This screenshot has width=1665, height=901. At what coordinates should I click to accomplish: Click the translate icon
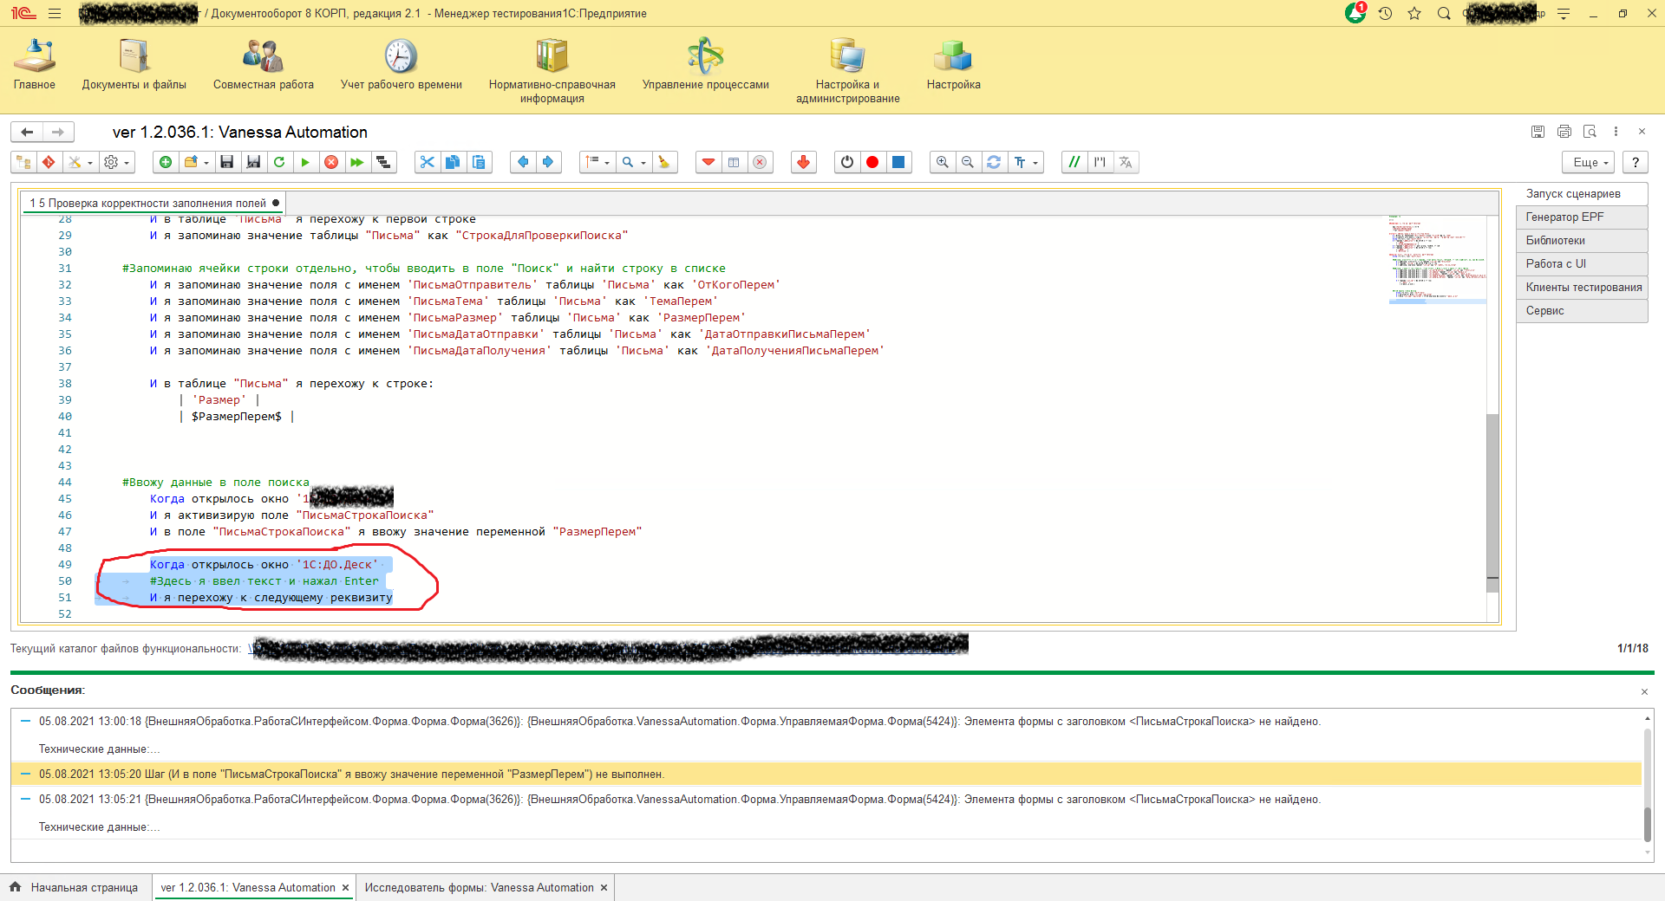pyautogui.click(x=1126, y=162)
